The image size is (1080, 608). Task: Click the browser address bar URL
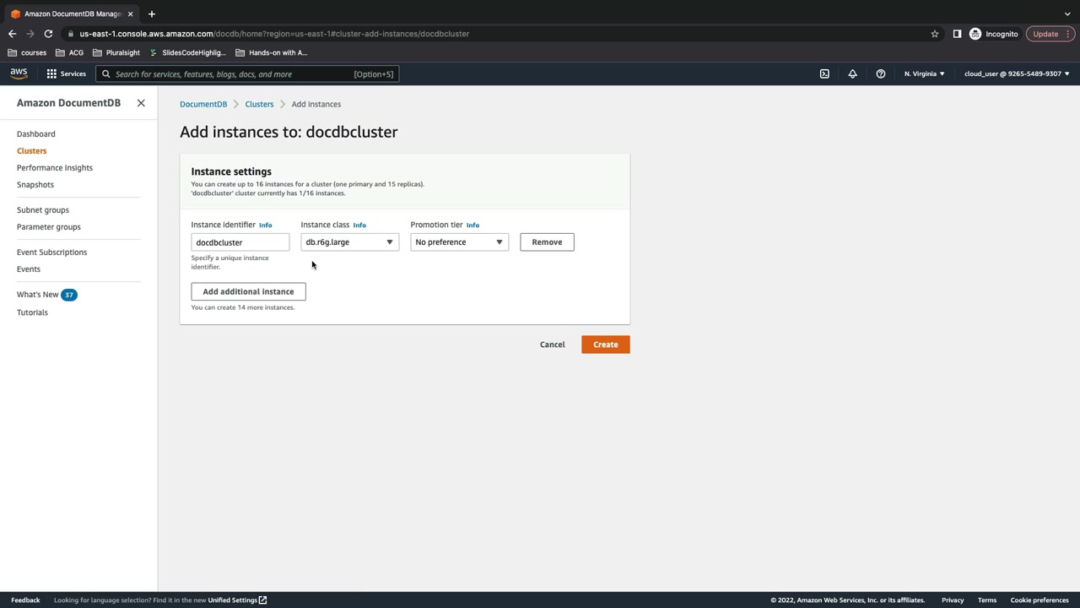tap(274, 34)
